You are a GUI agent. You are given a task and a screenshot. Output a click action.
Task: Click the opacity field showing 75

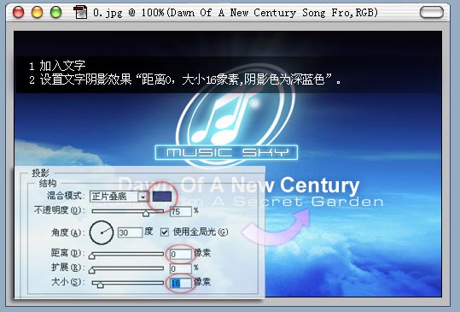180,211
